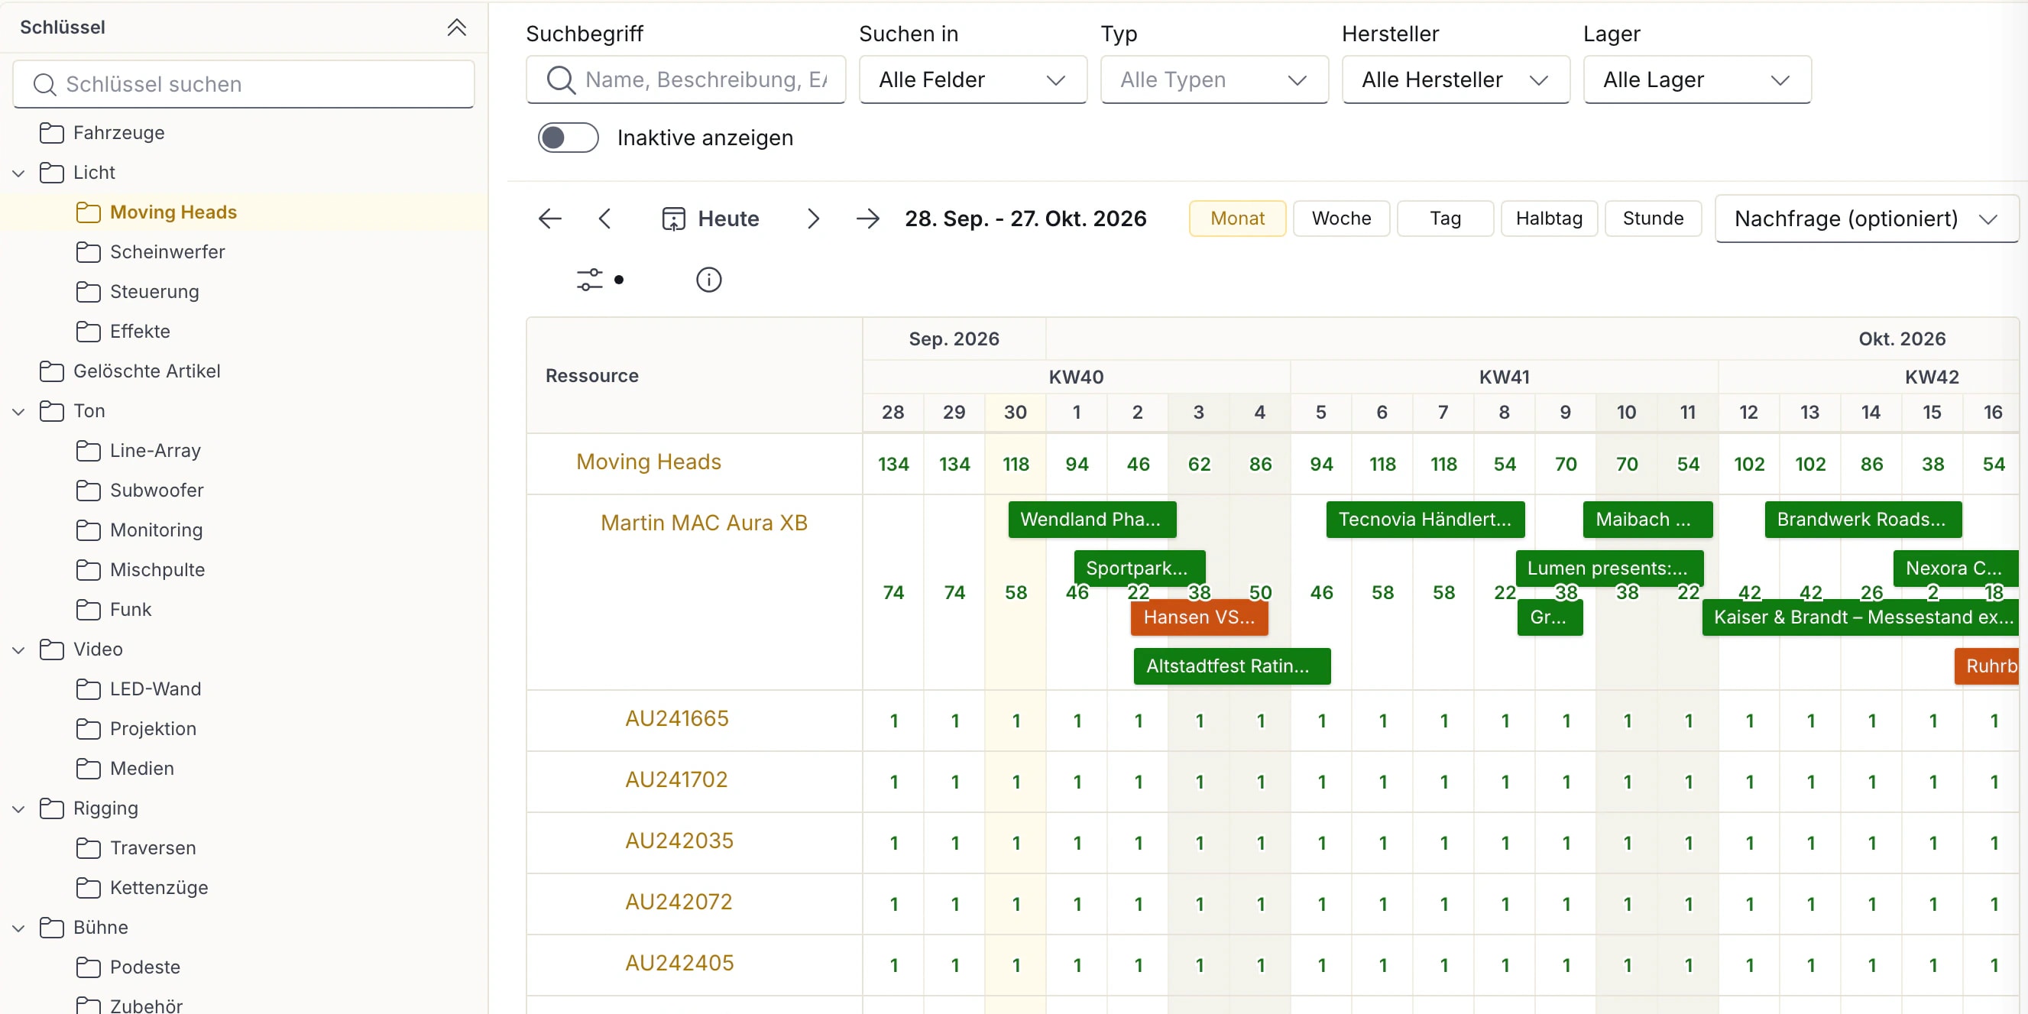Open the Alle Lager dropdown

click(x=1696, y=79)
